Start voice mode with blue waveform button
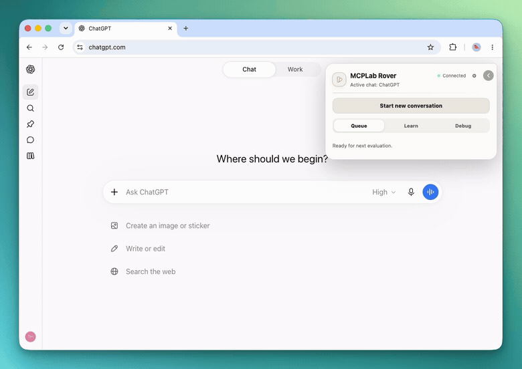Screen dimensions: 522x369 click(430, 192)
